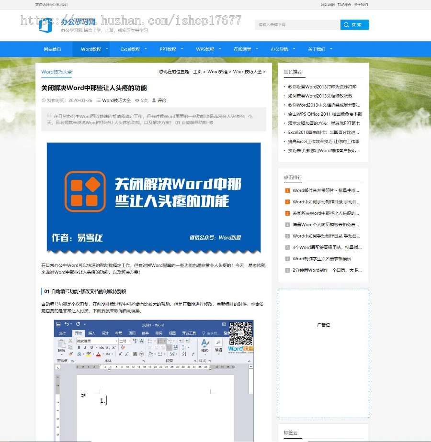
Task: Open the 文件 tab in Word
Action: click(x=62, y=333)
